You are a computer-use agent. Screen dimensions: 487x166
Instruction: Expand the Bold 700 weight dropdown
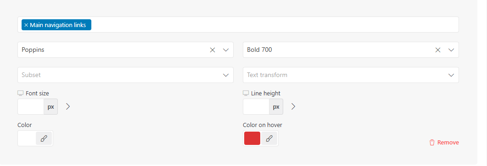click(451, 50)
